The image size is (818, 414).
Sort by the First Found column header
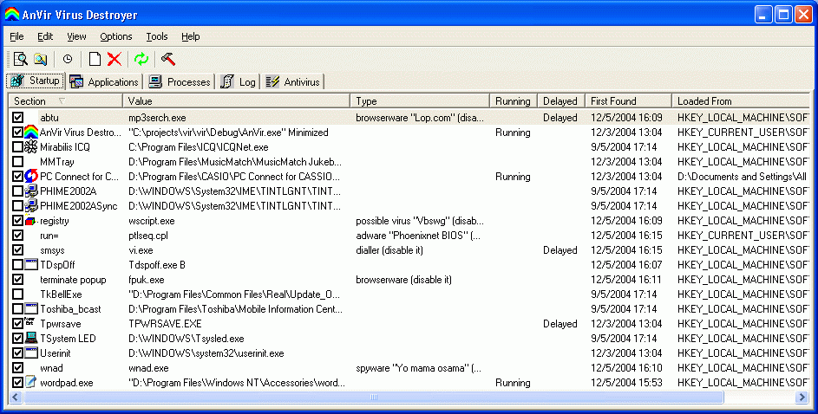tap(628, 101)
